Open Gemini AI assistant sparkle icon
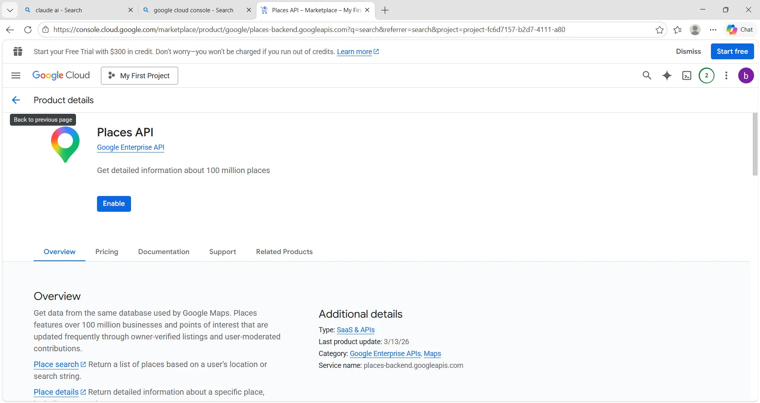 point(667,75)
